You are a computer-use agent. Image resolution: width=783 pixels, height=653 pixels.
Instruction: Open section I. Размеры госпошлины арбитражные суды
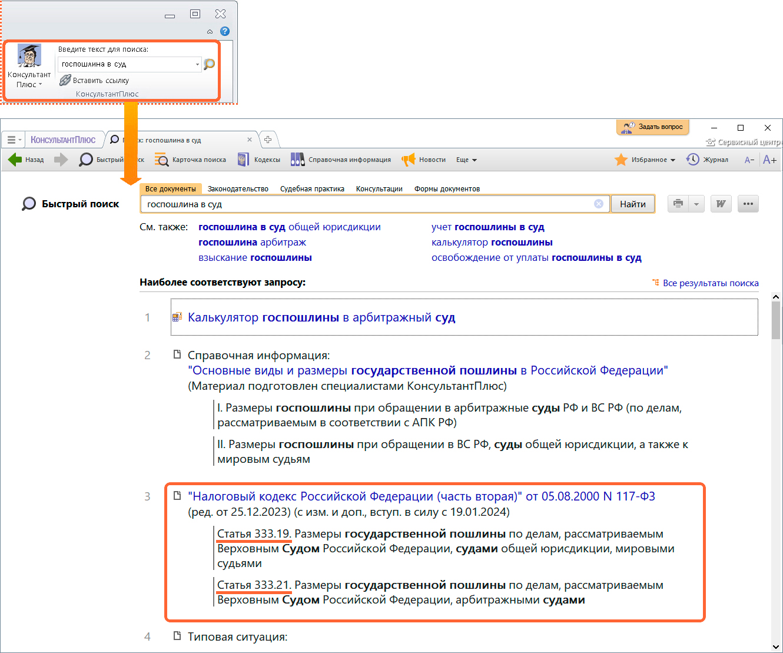(450, 415)
